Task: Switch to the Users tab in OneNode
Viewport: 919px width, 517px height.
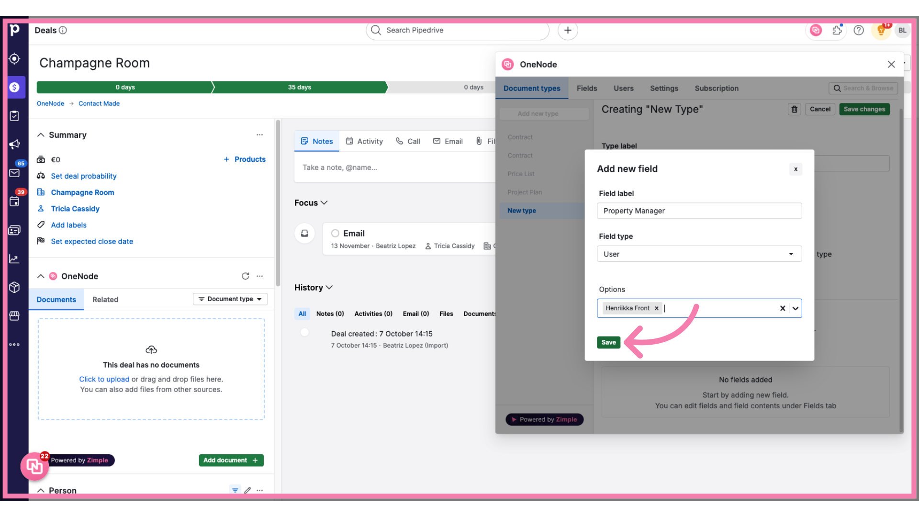Action: (624, 89)
